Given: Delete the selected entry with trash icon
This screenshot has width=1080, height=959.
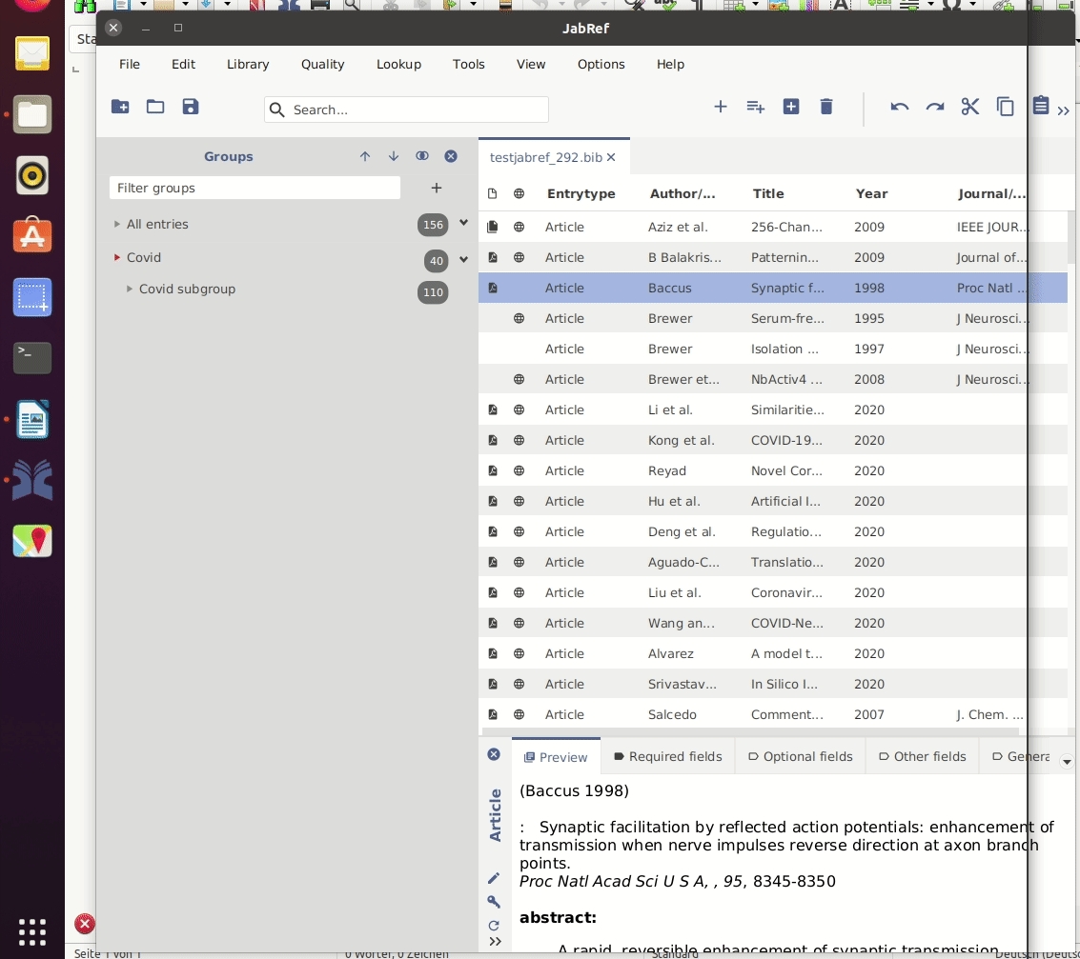Looking at the screenshot, I should (826, 107).
